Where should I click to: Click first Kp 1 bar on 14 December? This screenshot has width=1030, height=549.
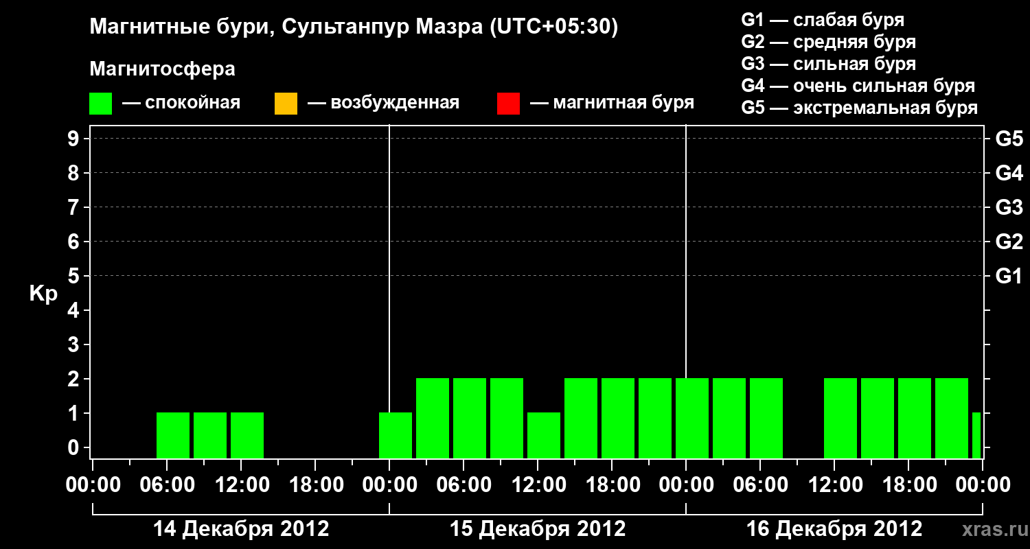pos(173,435)
